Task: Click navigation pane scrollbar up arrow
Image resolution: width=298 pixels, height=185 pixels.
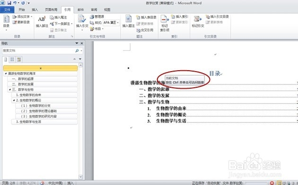Action: [x=80, y=65]
